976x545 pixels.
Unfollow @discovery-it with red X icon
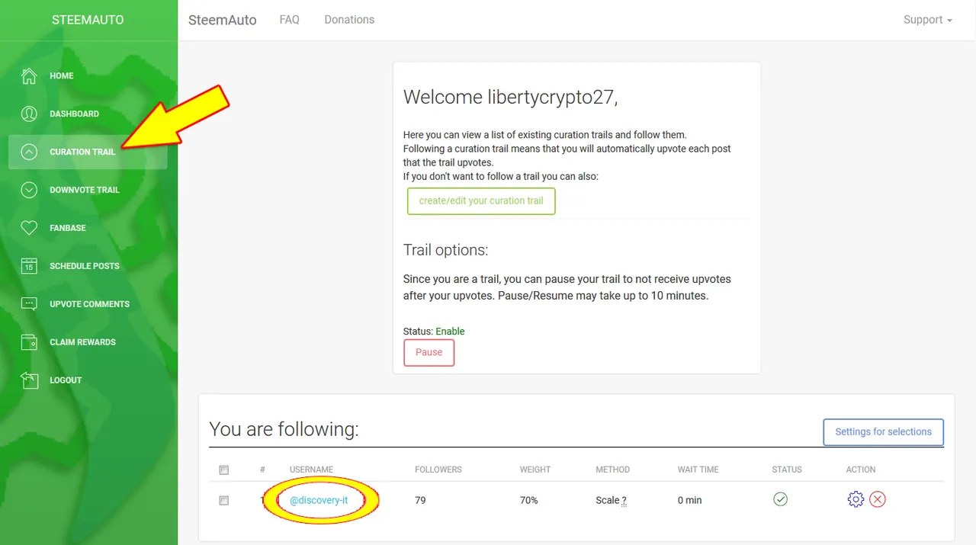878,500
